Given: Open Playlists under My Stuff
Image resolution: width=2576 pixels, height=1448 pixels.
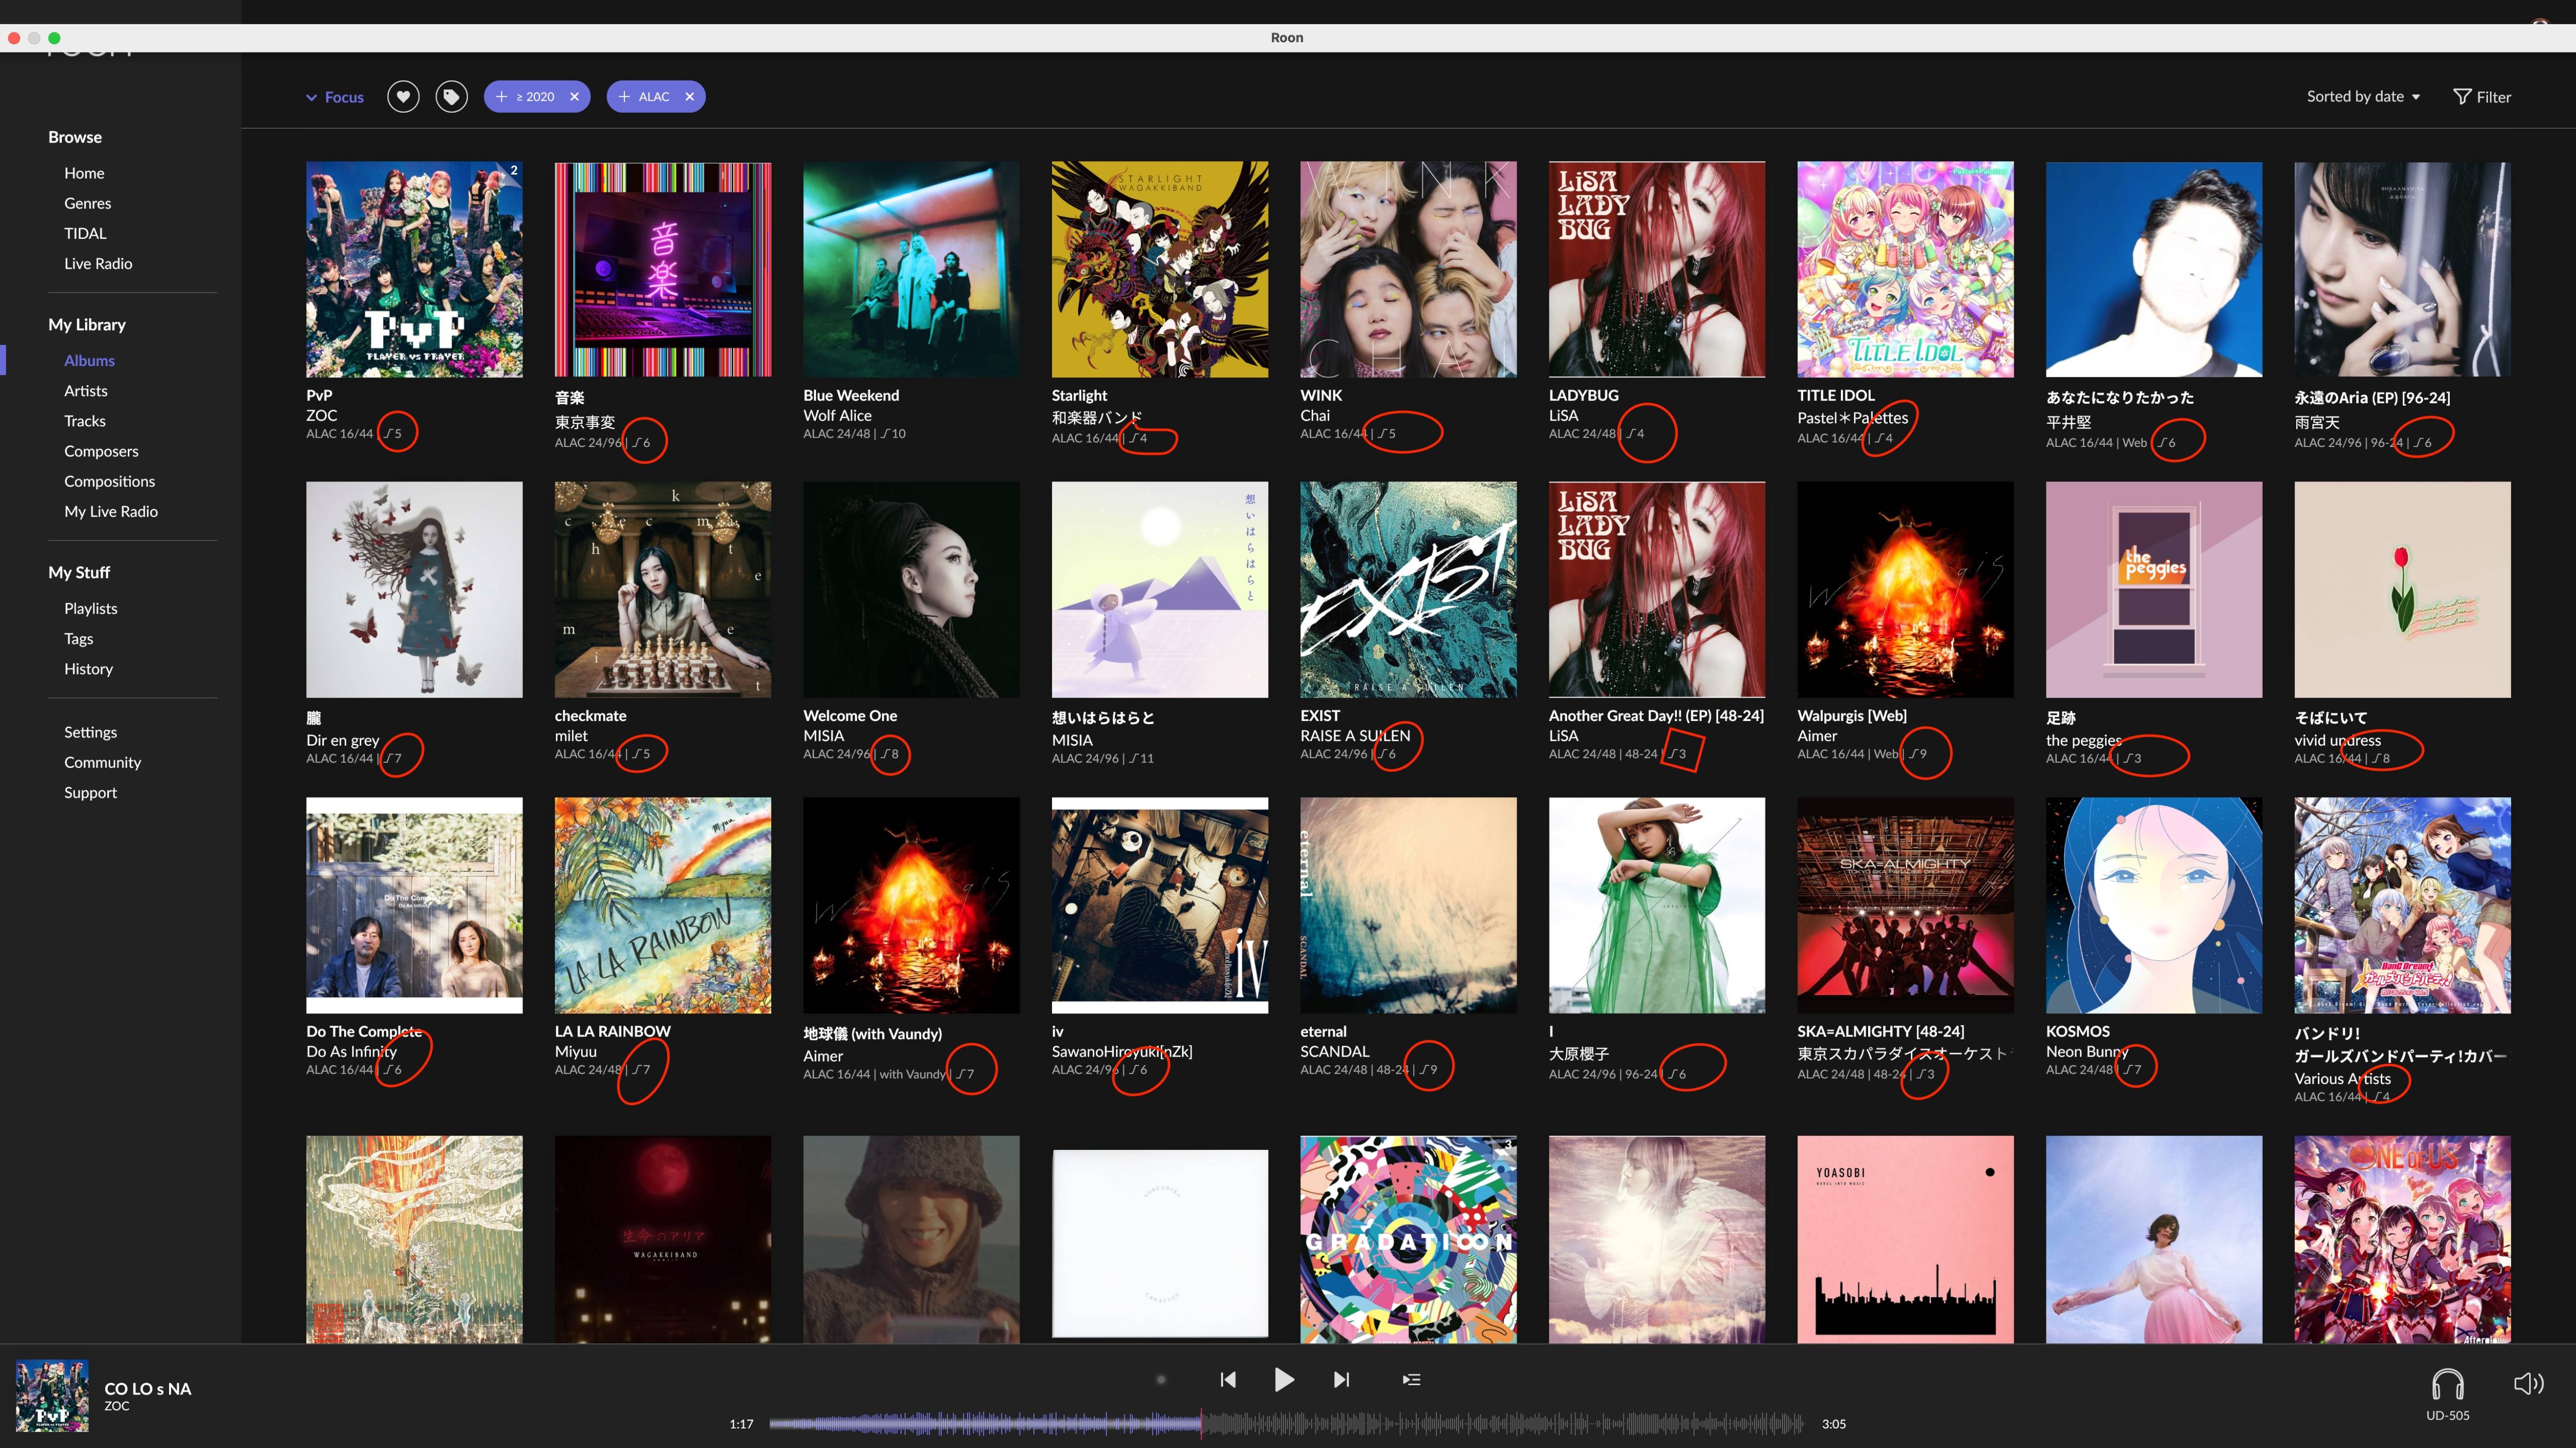Looking at the screenshot, I should (91, 609).
